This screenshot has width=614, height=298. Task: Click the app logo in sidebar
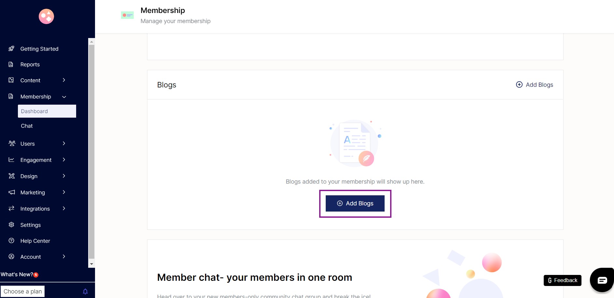(46, 16)
